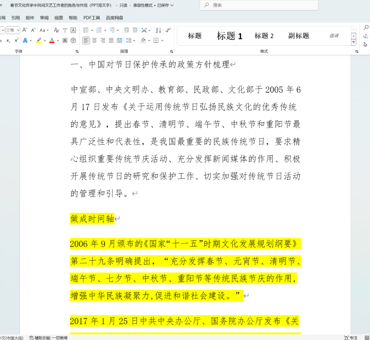Center the paragraph text
Screen dimensions: 370x340
(x=95, y=40)
